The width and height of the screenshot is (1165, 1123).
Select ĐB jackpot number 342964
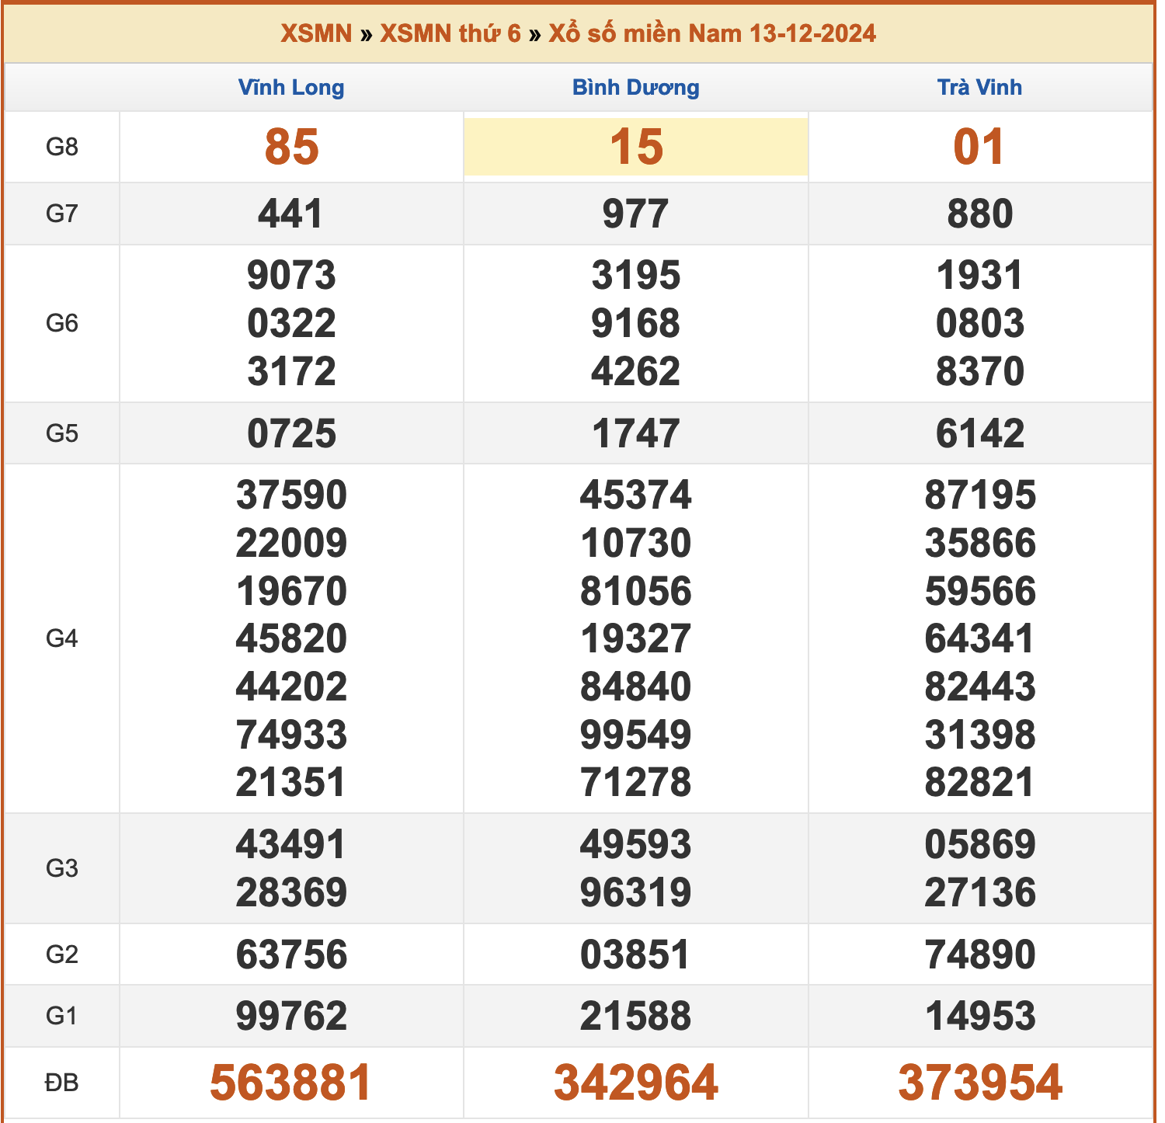coord(636,1083)
